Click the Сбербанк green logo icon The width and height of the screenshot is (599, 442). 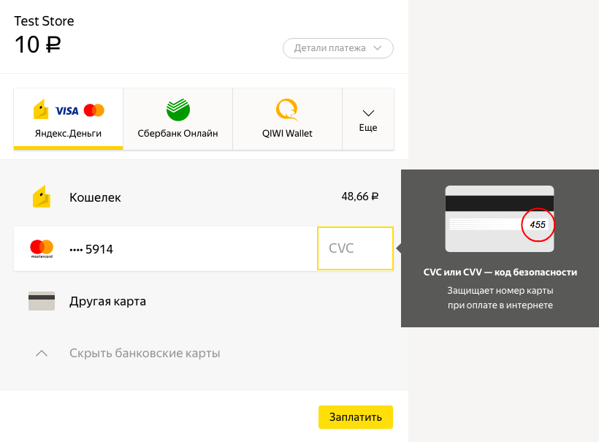pos(178,110)
